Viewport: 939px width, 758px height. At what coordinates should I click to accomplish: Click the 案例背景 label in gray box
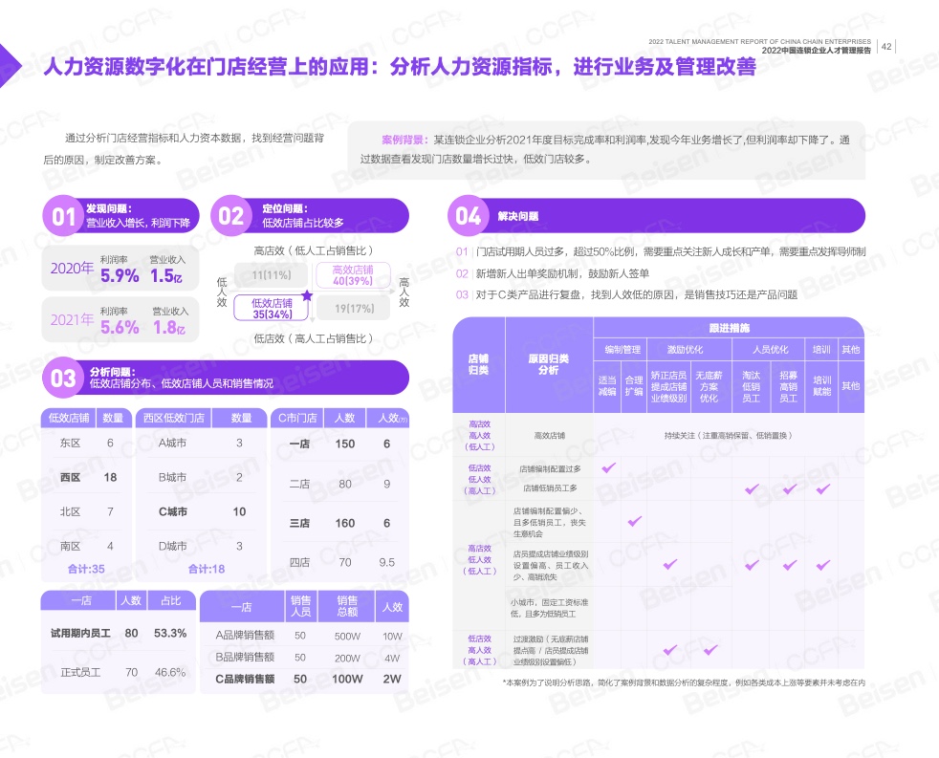[403, 140]
